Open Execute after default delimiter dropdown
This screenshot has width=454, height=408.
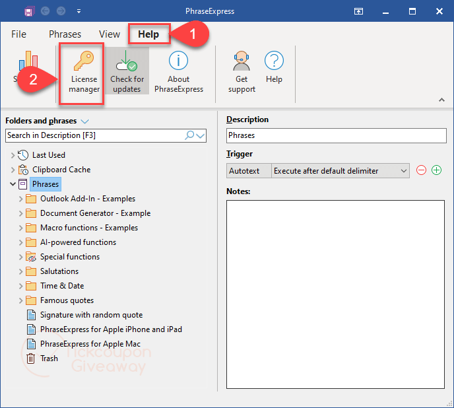340,171
